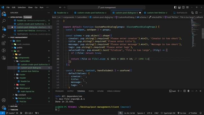The width and height of the screenshot is (204, 115).
Task: Switch to the PORTS panel tab
Action: (91, 91)
